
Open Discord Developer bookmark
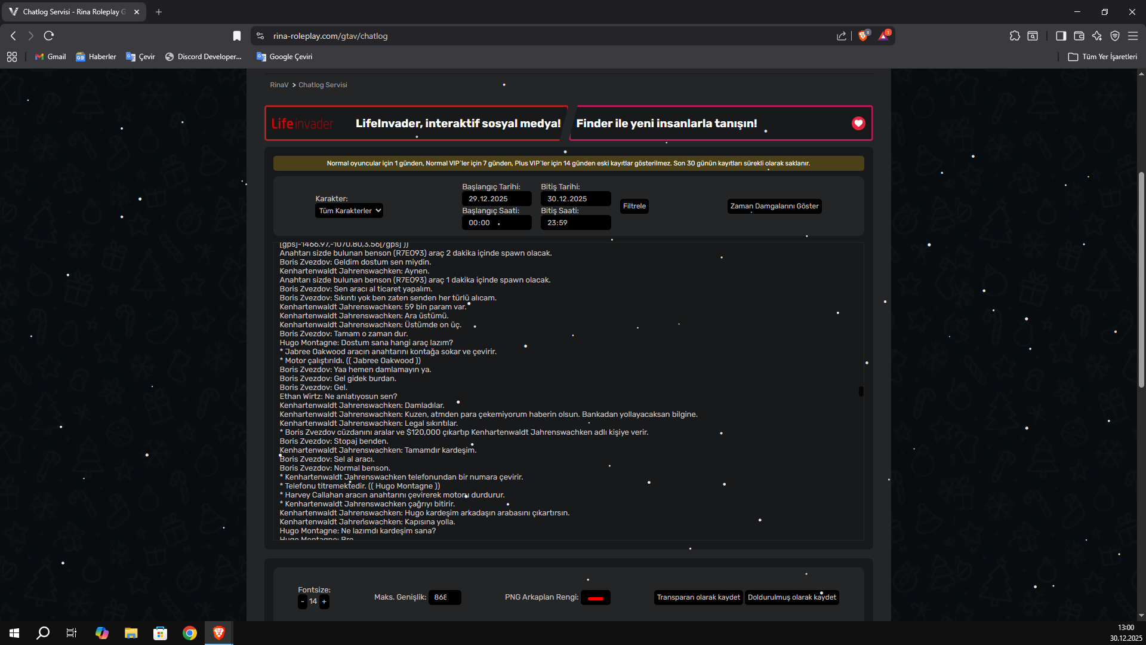point(204,57)
